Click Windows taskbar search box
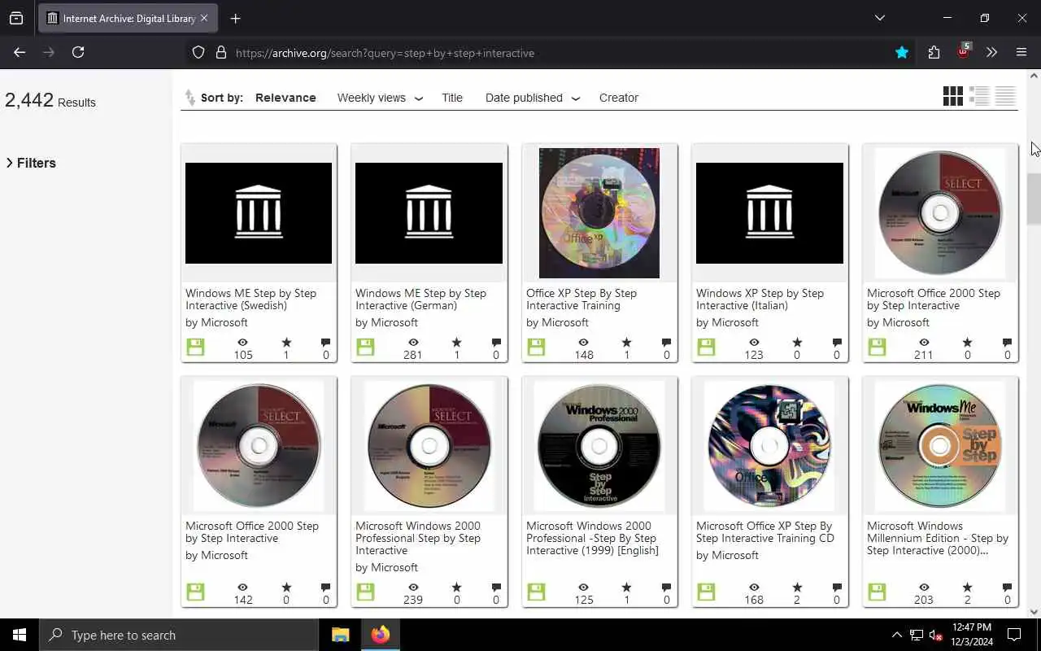1041x651 pixels. pyautogui.click(x=179, y=635)
